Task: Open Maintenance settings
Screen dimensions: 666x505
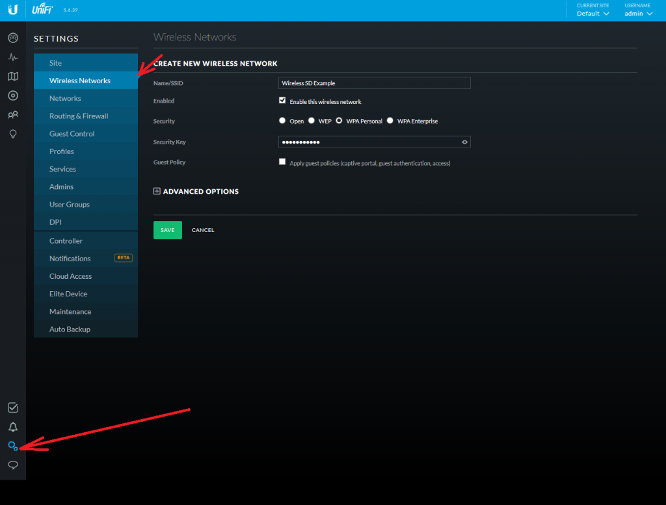Action: pyautogui.click(x=86, y=311)
